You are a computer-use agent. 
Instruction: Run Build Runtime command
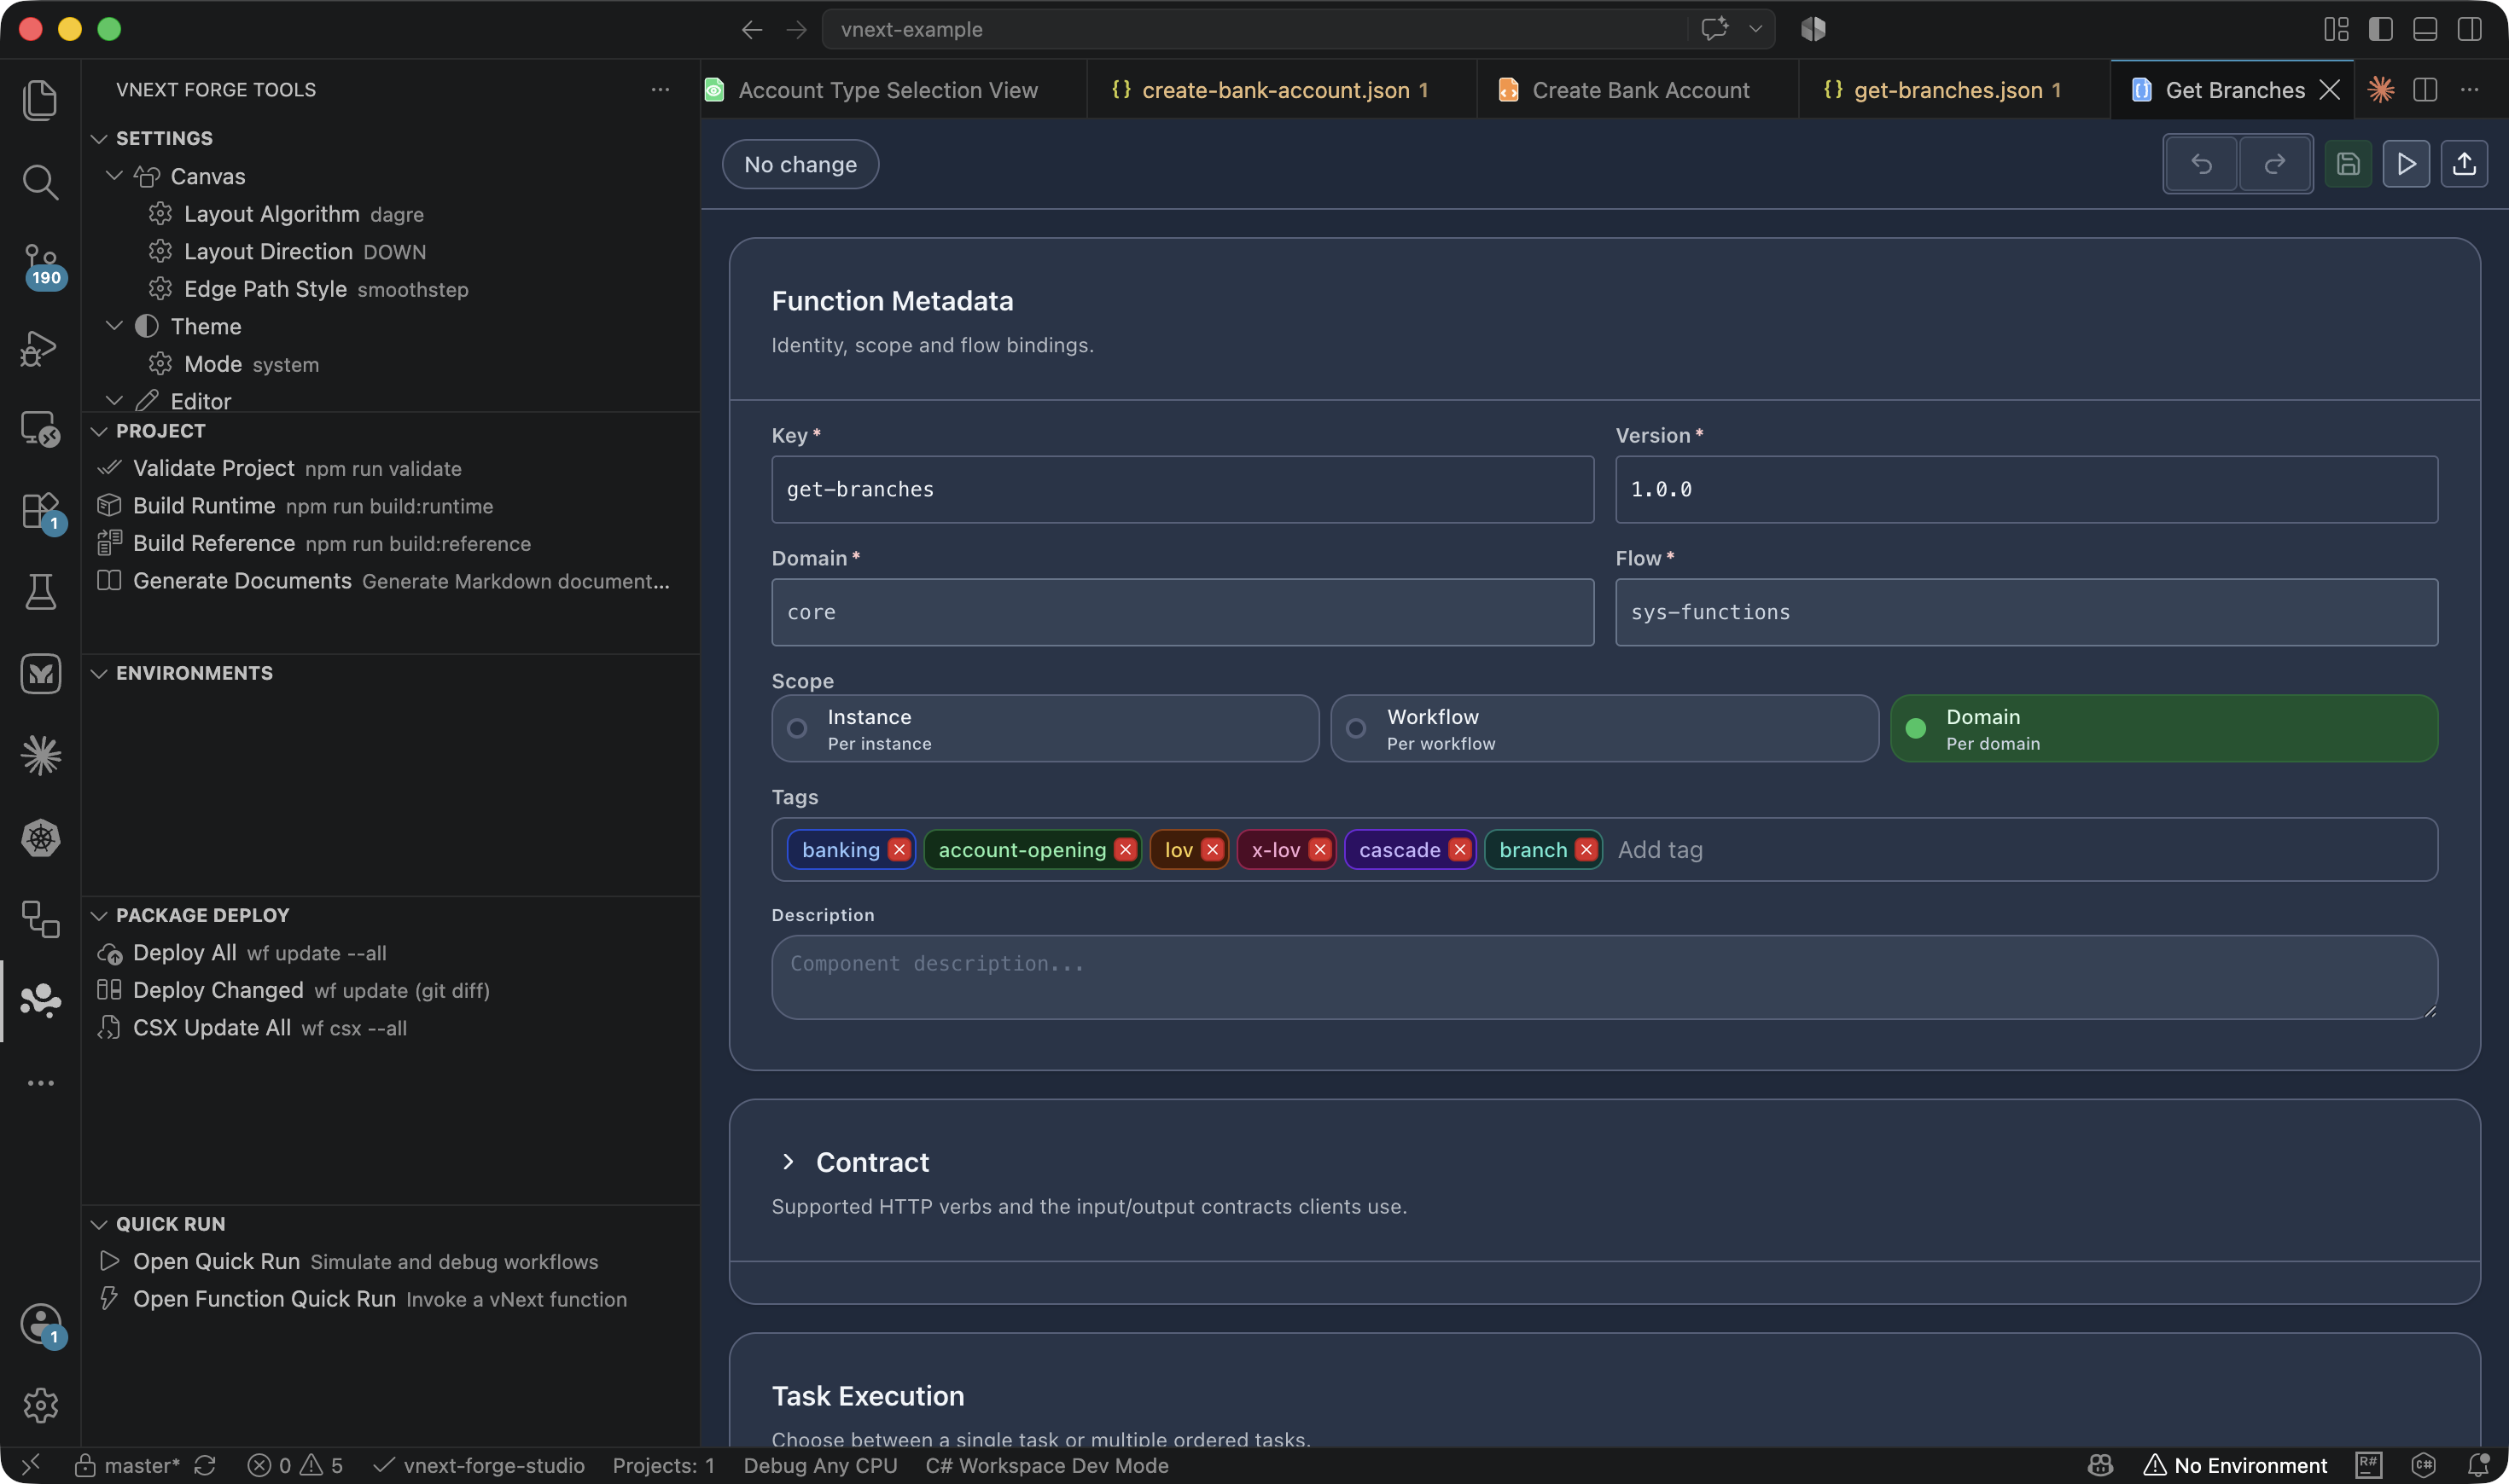(x=390, y=506)
